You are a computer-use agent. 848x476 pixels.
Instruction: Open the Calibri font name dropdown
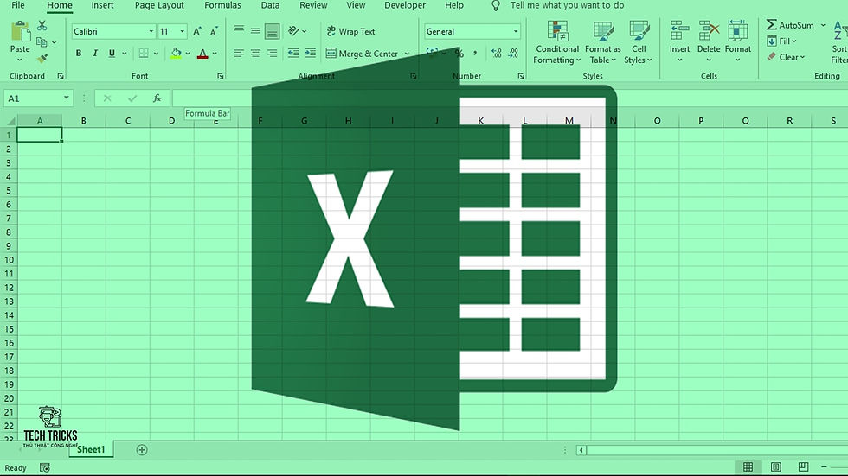pos(151,31)
